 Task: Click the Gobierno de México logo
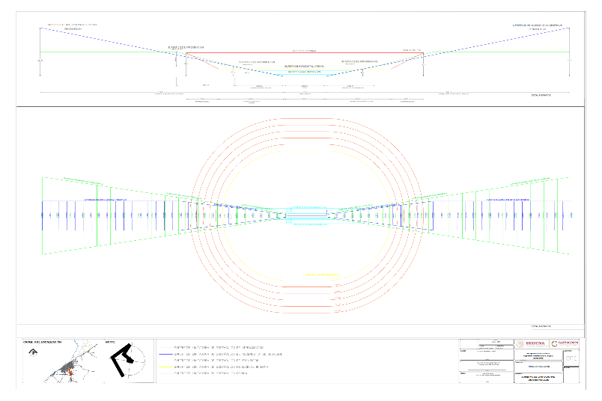point(565,343)
